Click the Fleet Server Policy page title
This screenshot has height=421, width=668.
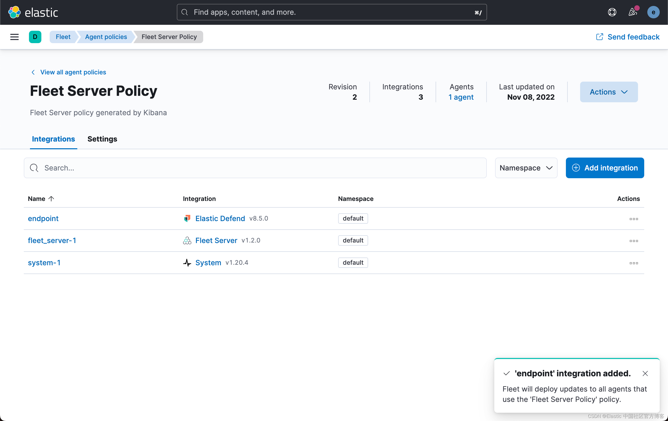[94, 91]
